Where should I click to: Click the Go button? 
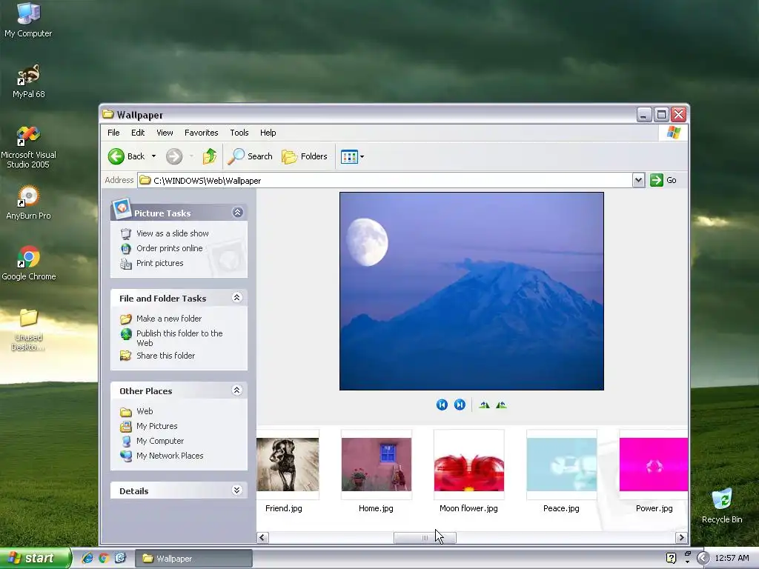(663, 180)
